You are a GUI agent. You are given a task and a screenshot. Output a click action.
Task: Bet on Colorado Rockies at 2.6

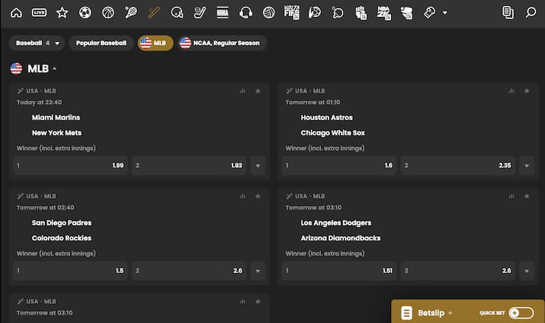tap(189, 271)
